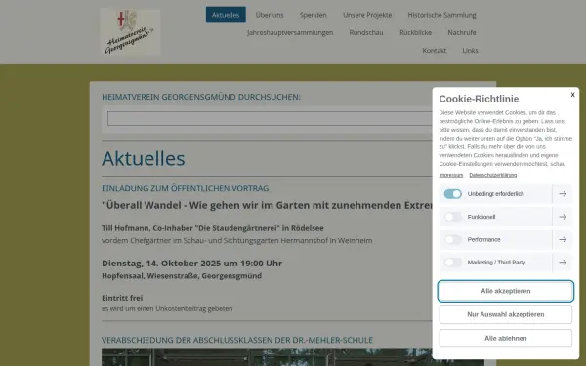Click 'Till Hofmann, Co-Inhaber' line
The image size is (586, 366).
pos(213,228)
